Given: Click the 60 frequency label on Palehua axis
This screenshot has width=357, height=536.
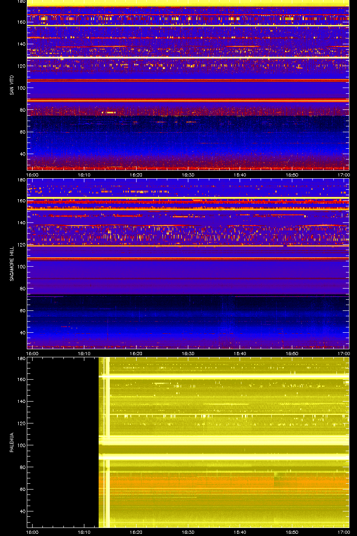Looking at the screenshot, I should coord(22,489).
